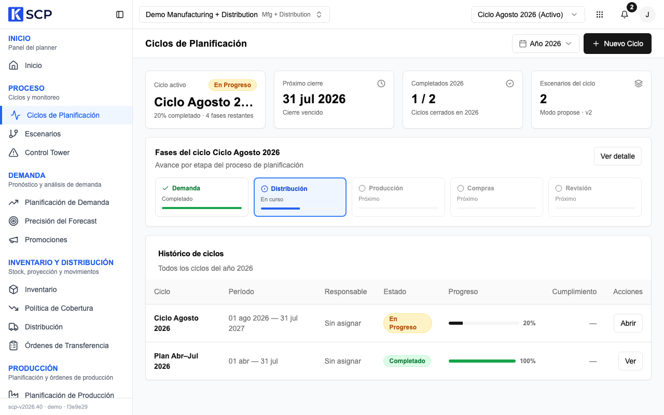
Task: Open Control Tower from the sidebar
Action: (66, 153)
